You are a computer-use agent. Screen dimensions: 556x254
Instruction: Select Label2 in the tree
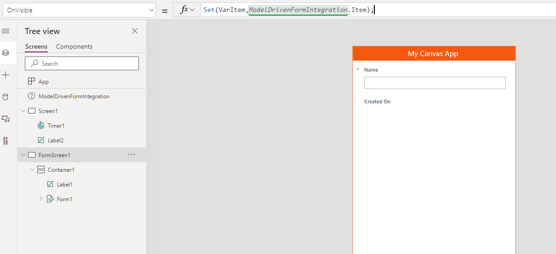56,141
